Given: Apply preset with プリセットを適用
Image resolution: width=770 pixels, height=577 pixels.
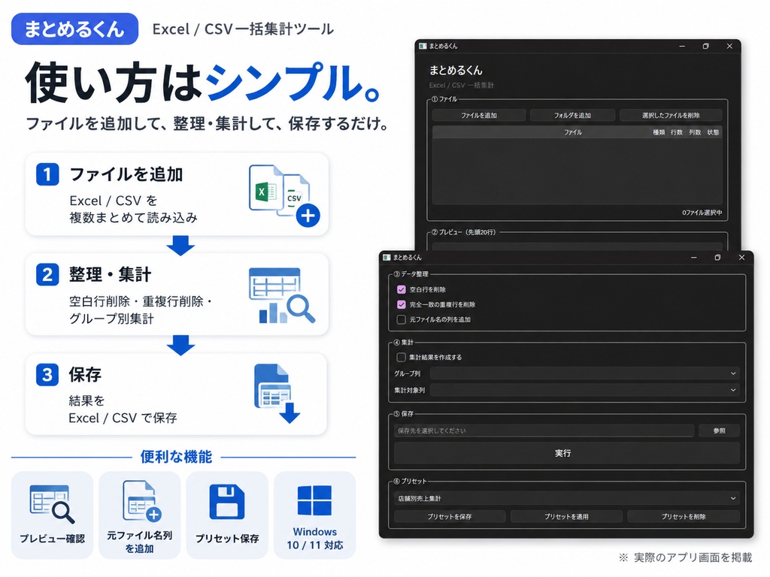Looking at the screenshot, I should (x=567, y=517).
